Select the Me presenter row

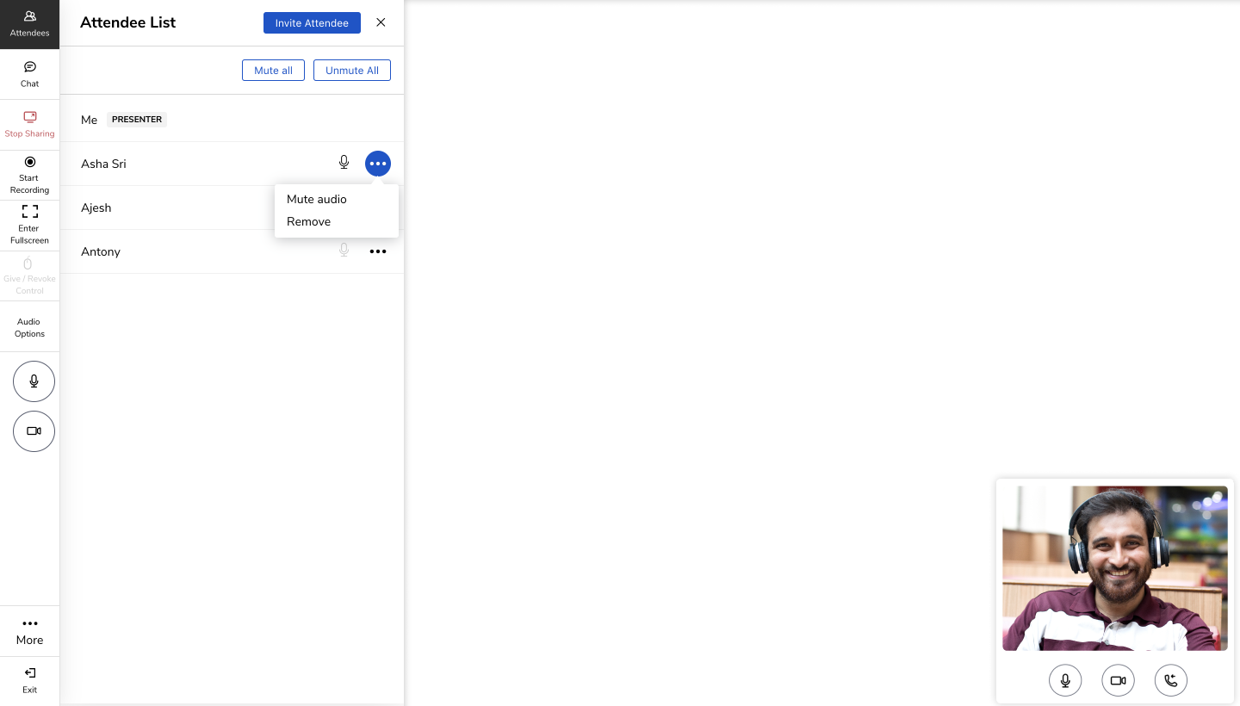(232, 120)
